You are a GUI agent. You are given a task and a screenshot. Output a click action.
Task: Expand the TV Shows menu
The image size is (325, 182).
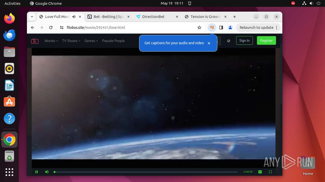point(71,41)
